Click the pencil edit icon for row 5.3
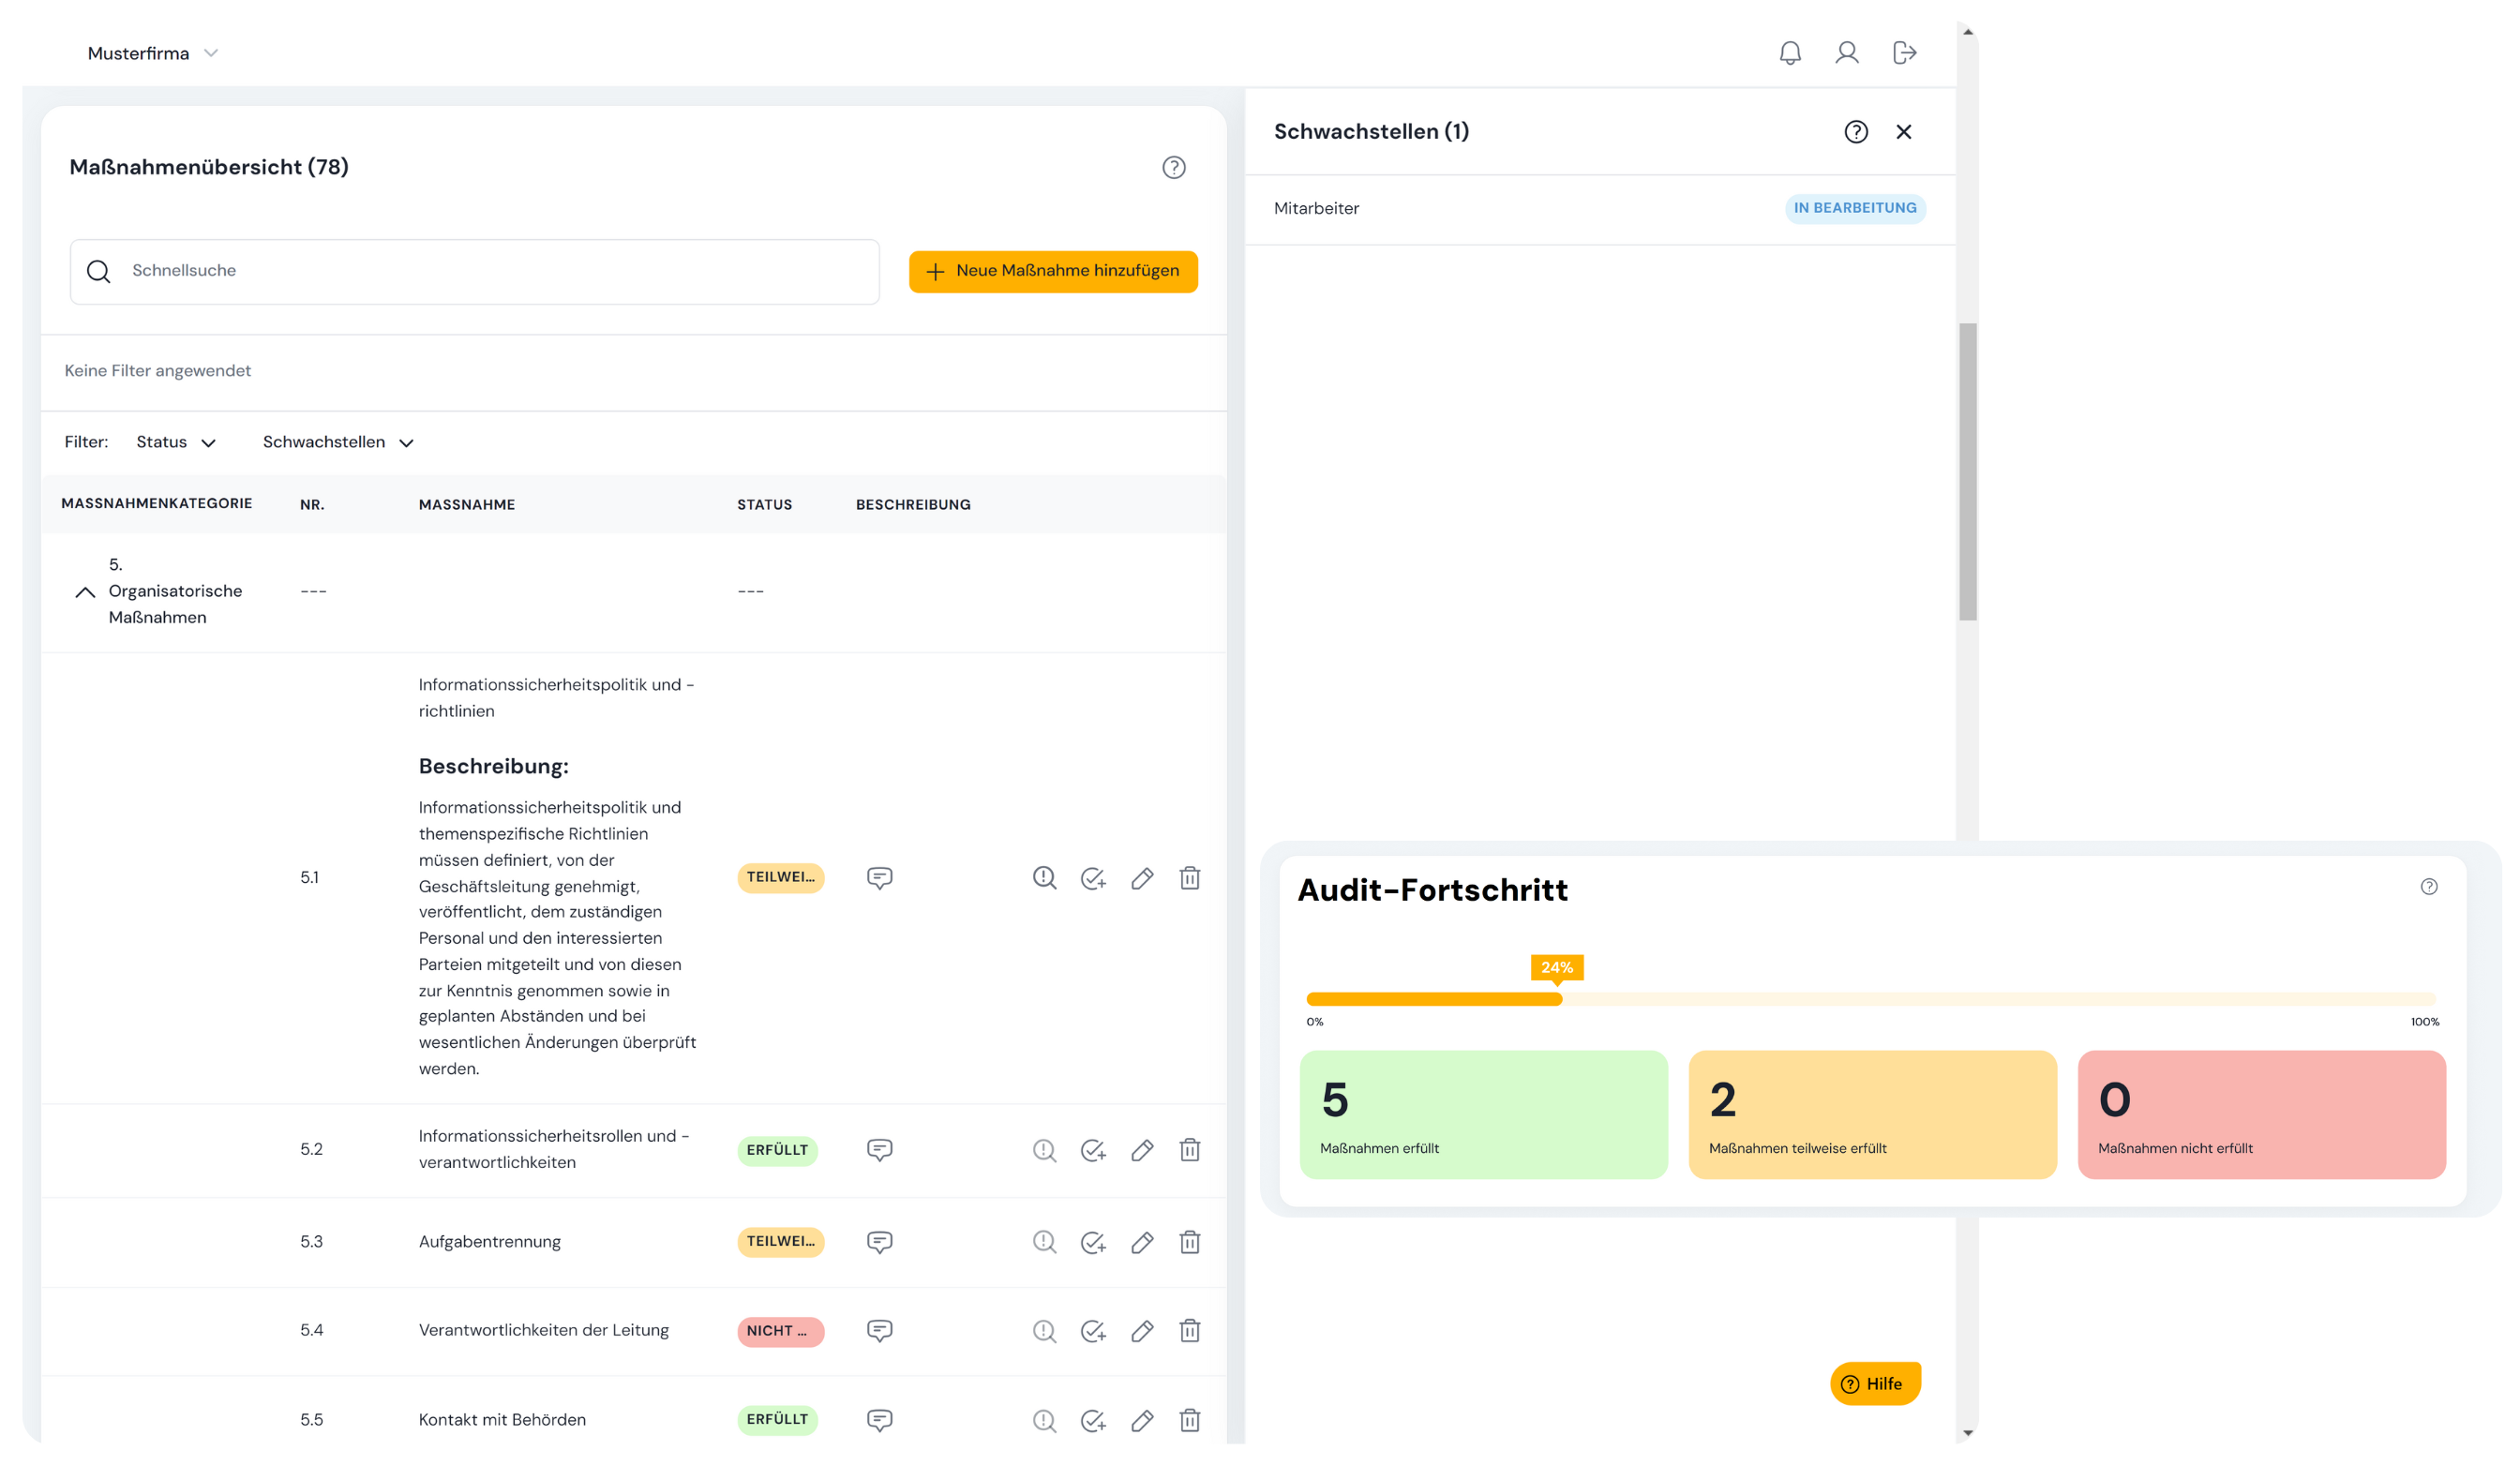This screenshot has width=2520, height=1465. click(1142, 1242)
